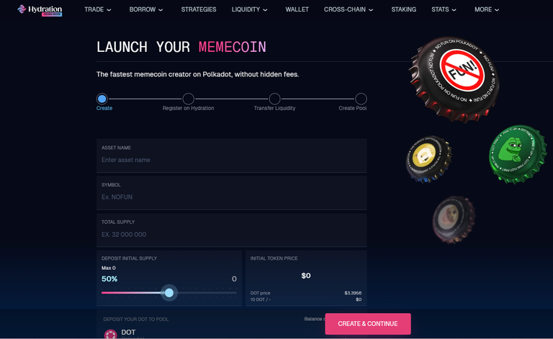Image resolution: width=553 pixels, height=339 pixels.
Task: Click the NO FUN bottle cap image
Action: [454, 79]
